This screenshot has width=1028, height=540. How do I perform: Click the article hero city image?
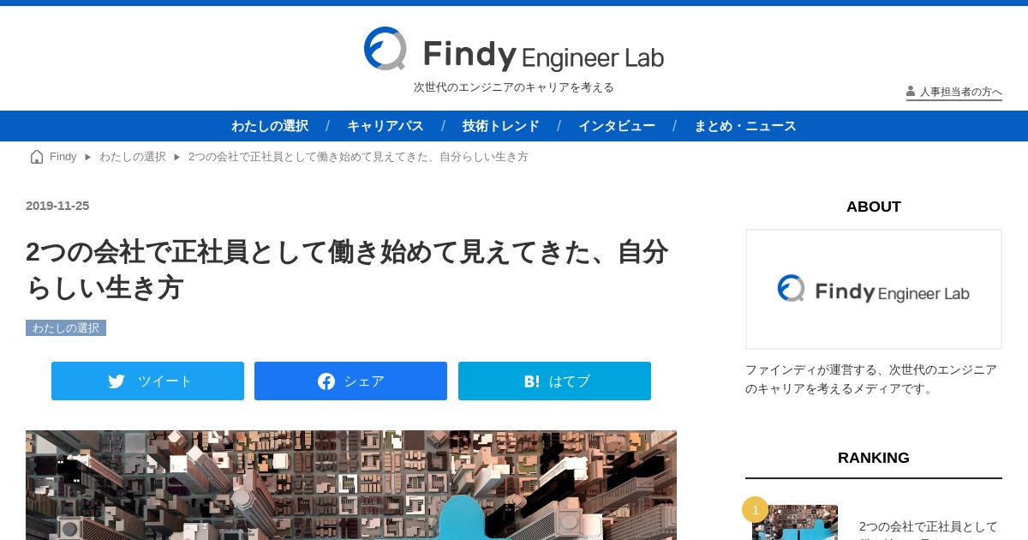point(351,485)
